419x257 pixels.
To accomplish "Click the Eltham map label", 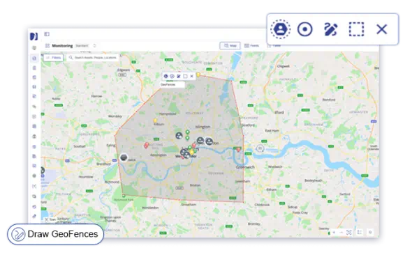I will [271, 189].
